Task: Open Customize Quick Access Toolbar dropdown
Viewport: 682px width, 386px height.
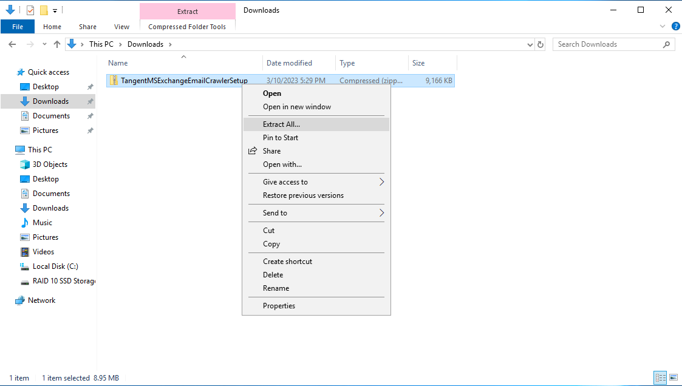Action: coord(55,10)
